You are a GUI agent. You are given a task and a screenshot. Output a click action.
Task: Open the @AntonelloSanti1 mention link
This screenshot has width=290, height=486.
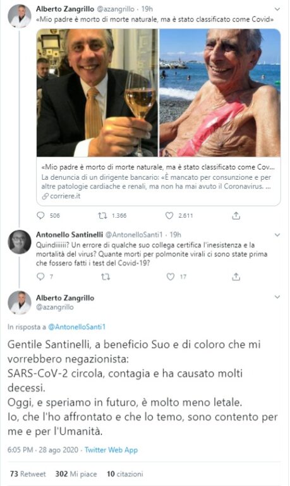tap(76, 327)
